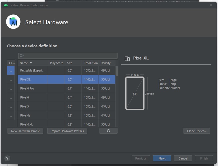Click the Play Store column header
Viewport: 218px width, 166px height.
pyautogui.click(x=56, y=63)
